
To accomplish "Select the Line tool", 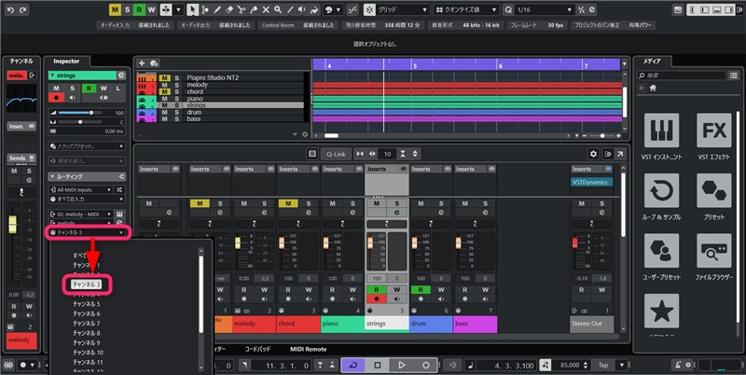I will [x=290, y=9].
